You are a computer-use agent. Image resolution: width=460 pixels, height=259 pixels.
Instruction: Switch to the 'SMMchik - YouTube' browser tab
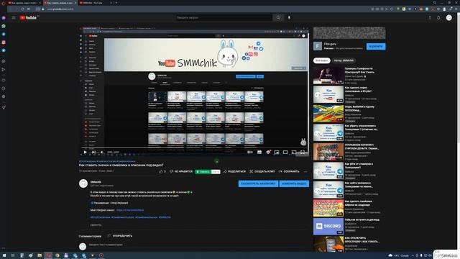click(x=96, y=3)
